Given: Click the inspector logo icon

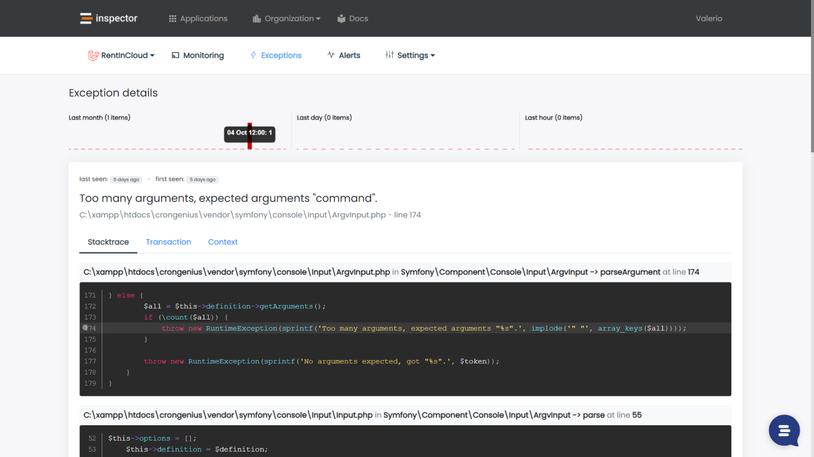Looking at the screenshot, I should [x=86, y=18].
